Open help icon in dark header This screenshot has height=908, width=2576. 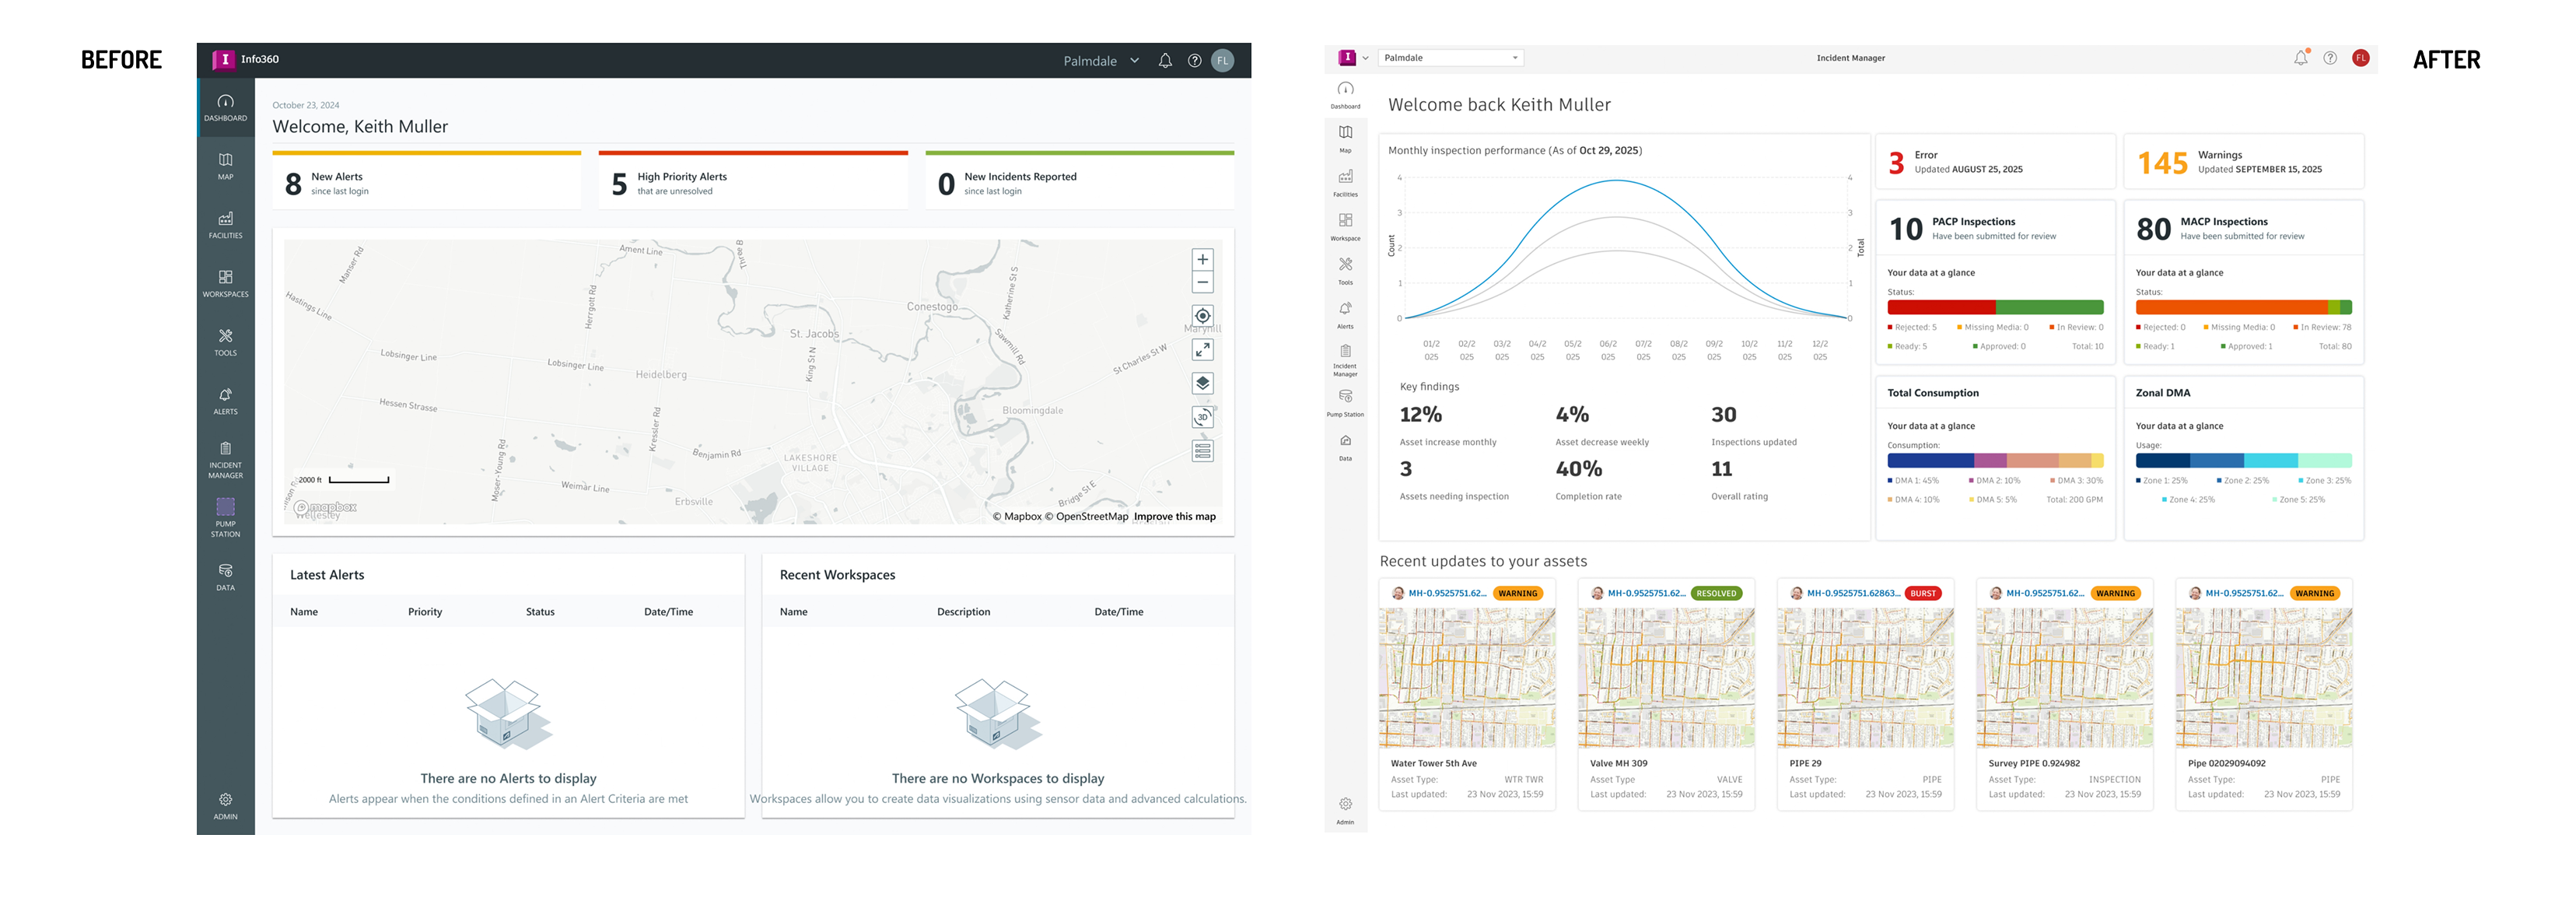click(x=1194, y=61)
